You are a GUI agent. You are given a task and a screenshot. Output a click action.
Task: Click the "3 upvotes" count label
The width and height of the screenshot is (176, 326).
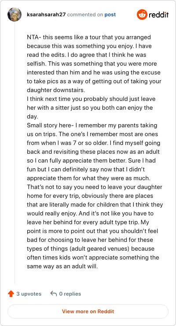tap(29, 294)
